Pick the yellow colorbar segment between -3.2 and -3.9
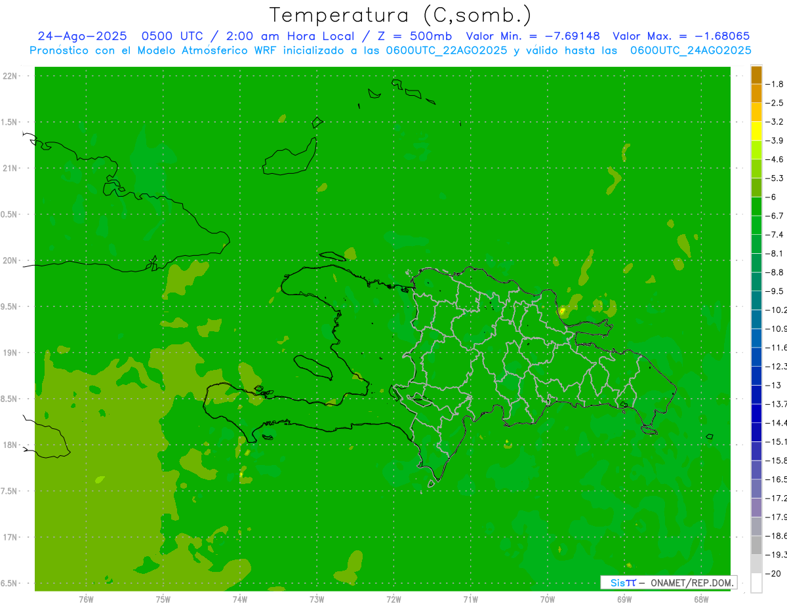Viewport: 787px width, 608px height. click(756, 131)
